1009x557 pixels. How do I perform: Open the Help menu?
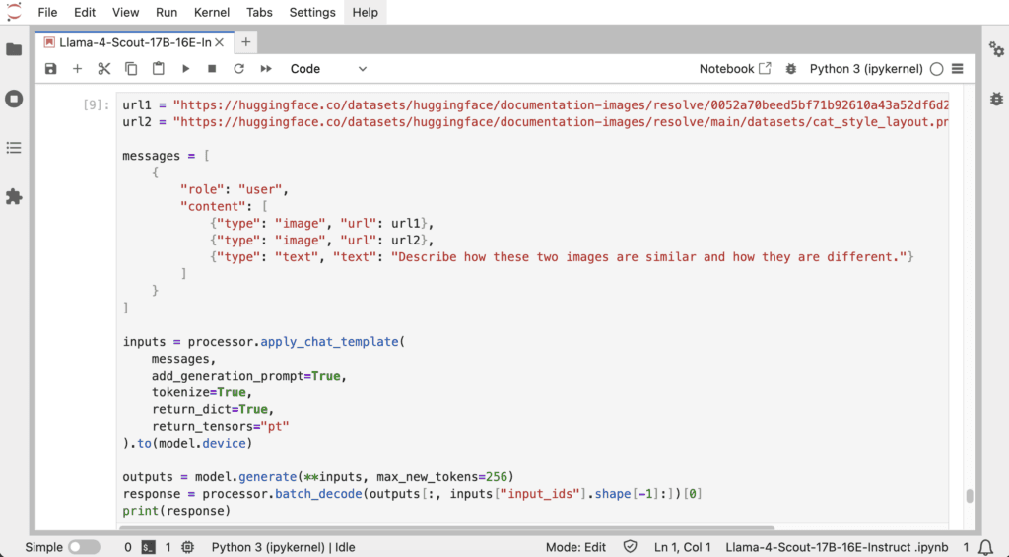click(365, 12)
